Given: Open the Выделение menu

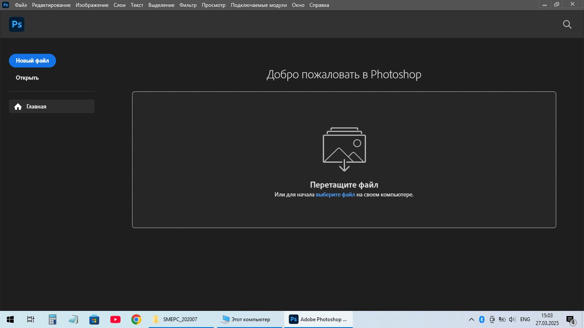Looking at the screenshot, I should [161, 5].
